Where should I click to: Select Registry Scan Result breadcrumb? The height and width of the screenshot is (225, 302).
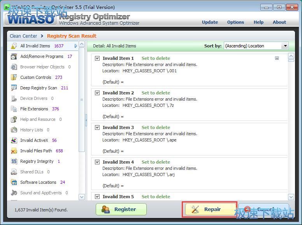(x=72, y=36)
